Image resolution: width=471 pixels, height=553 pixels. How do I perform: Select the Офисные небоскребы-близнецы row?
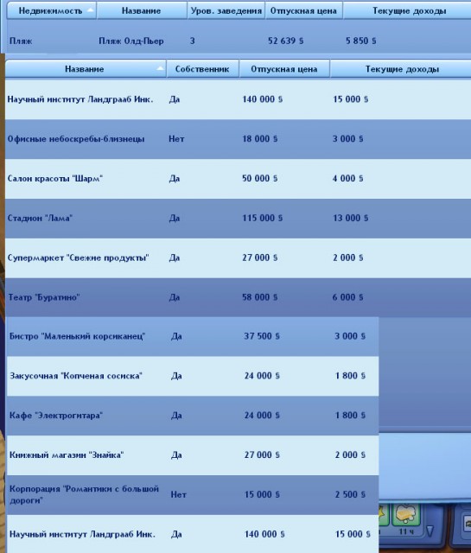tap(239, 139)
